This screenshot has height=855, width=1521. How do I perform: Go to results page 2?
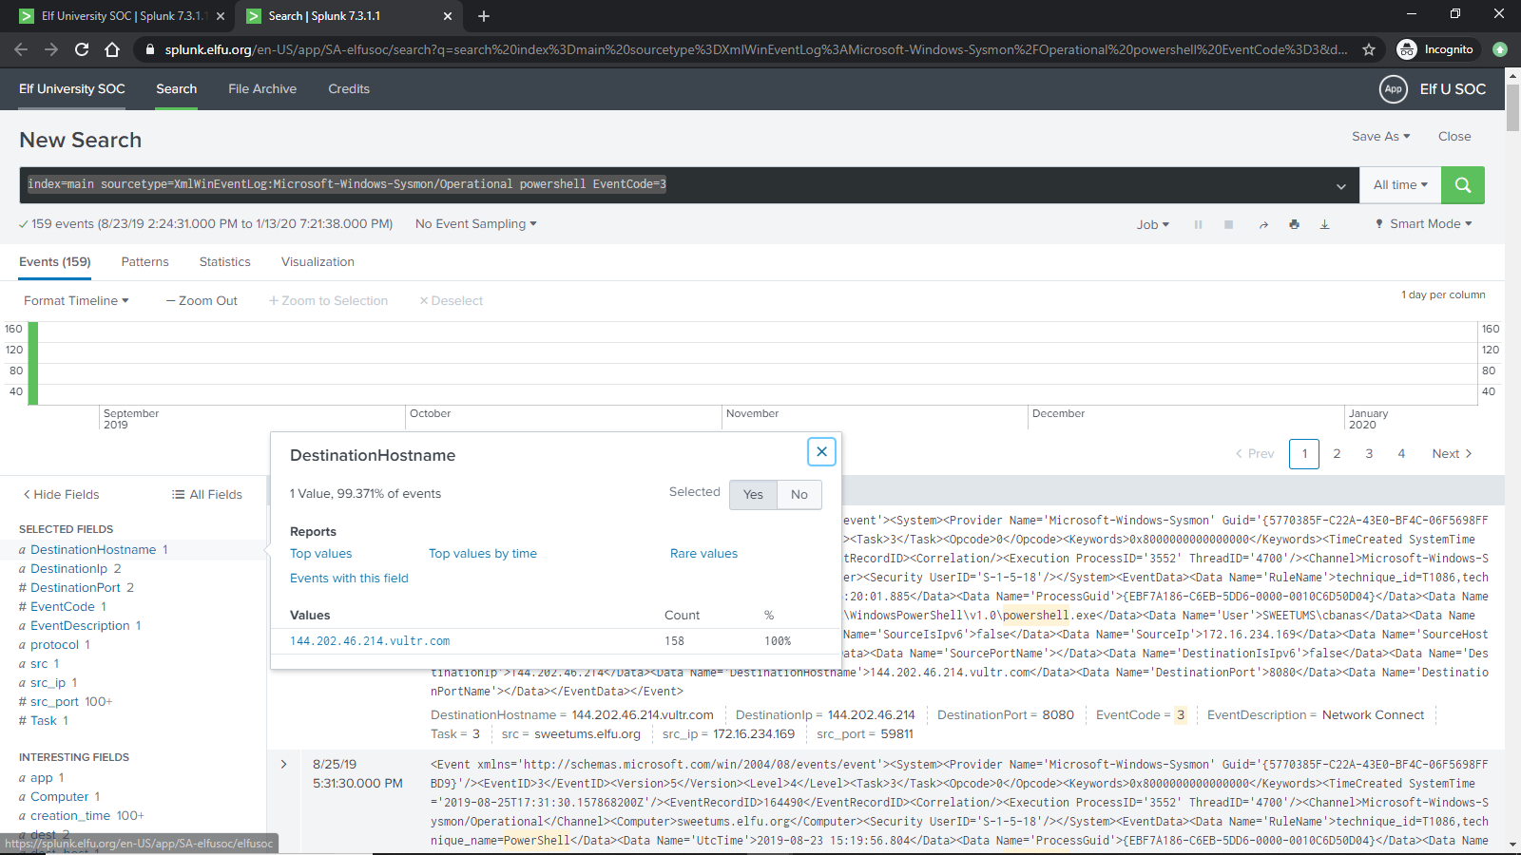click(1337, 454)
